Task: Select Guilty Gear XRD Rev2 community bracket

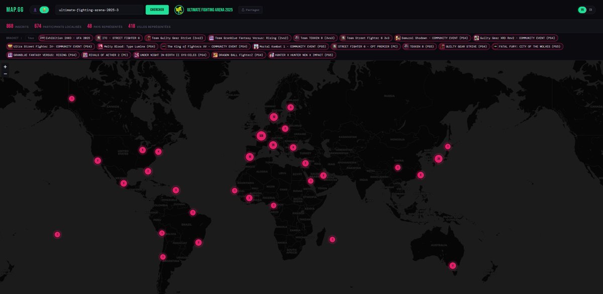Action: pyautogui.click(x=516, y=38)
